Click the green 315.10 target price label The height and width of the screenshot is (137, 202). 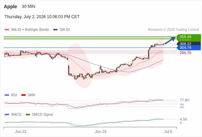[189, 37]
